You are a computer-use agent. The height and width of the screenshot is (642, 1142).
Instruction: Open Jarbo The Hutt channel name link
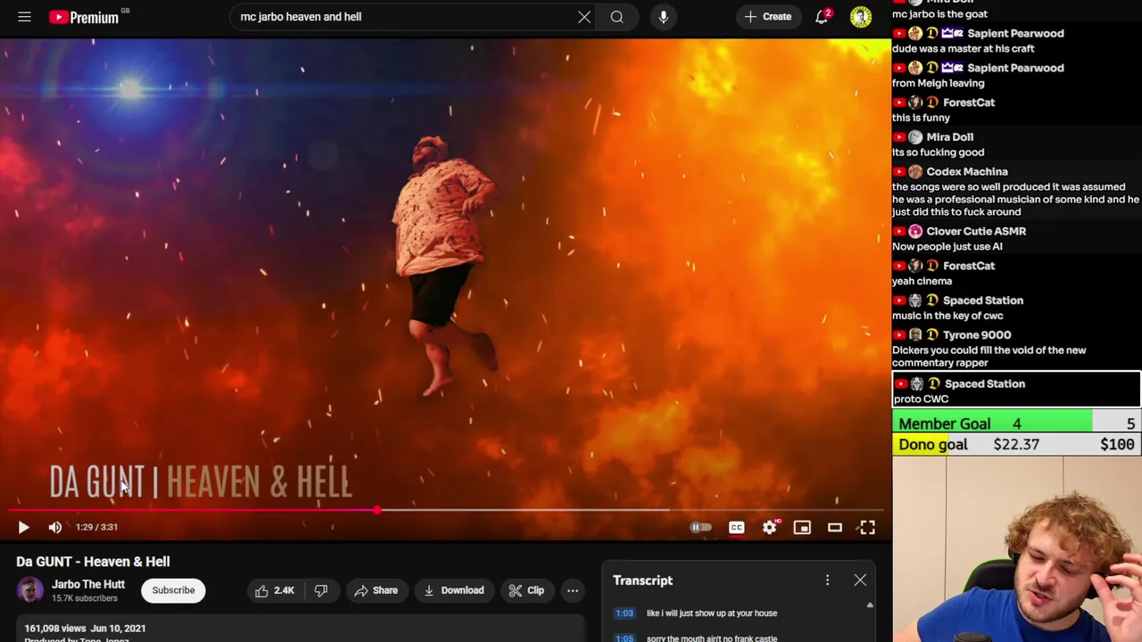[88, 584]
